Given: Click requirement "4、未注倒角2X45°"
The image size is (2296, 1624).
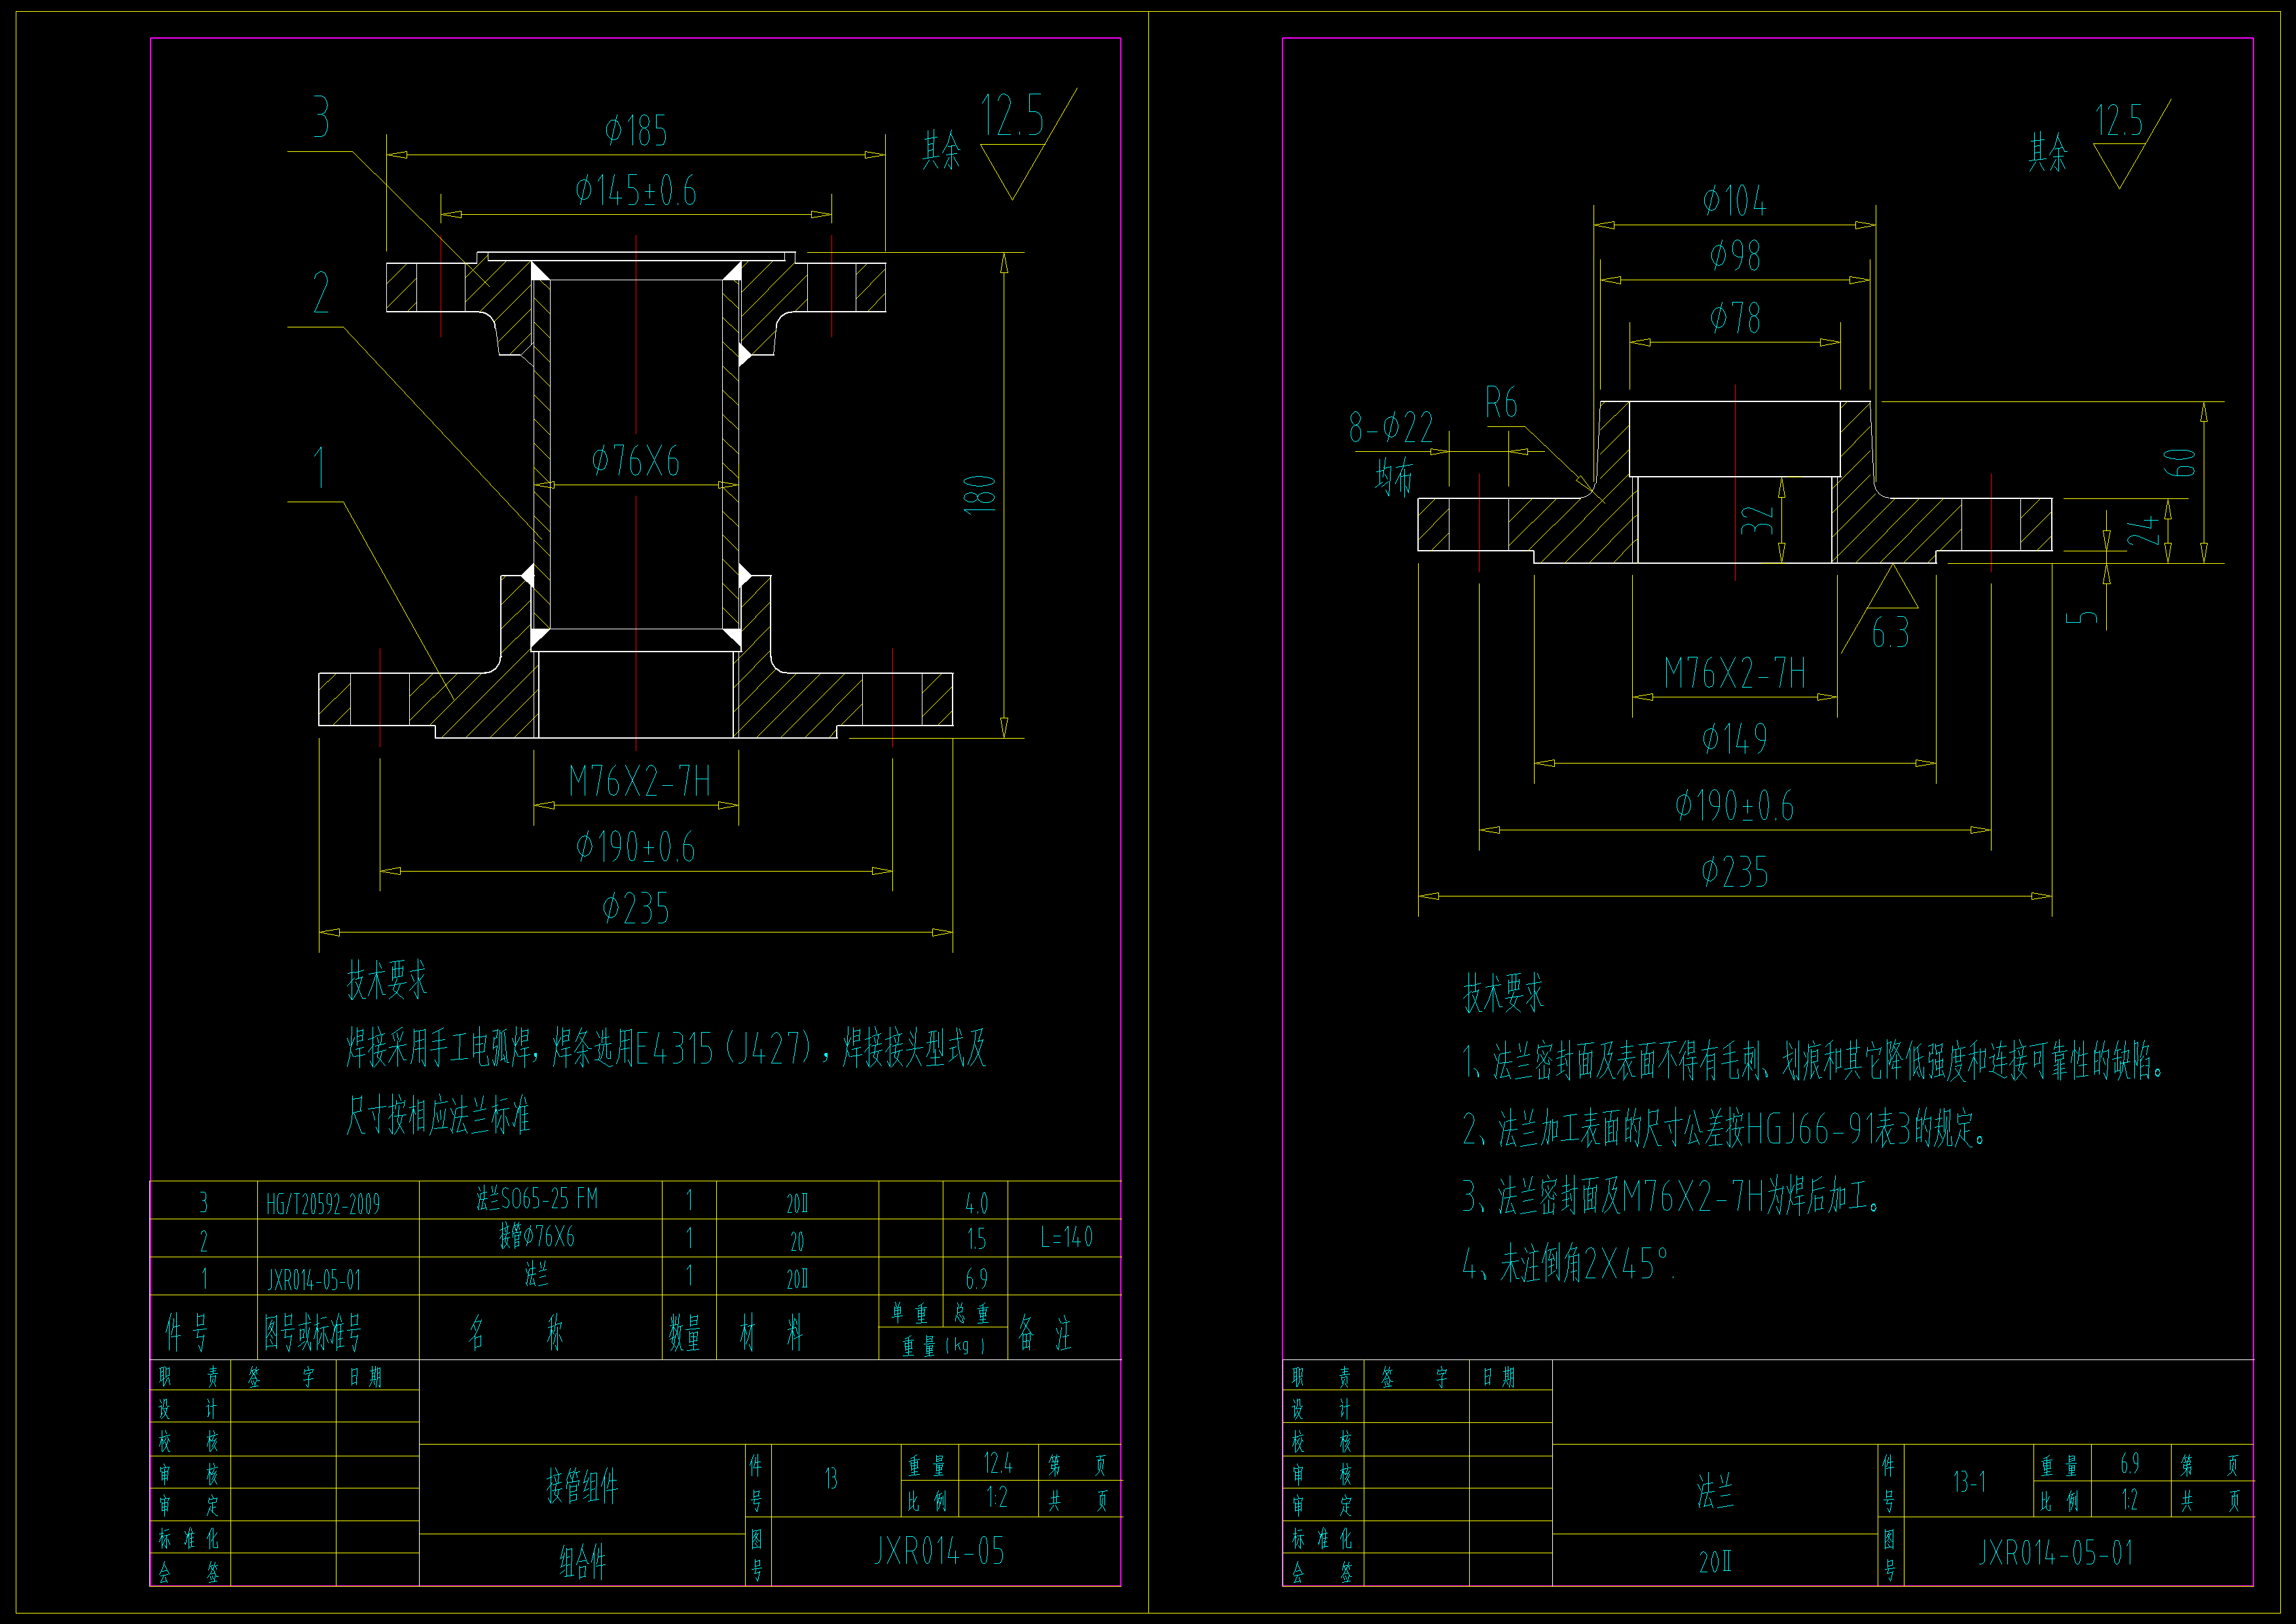Looking at the screenshot, I should (x=1568, y=1264).
